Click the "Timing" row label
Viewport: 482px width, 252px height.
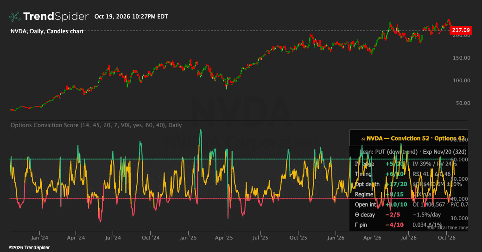coord(363,174)
